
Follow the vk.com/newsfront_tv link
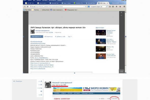tap(40, 63)
